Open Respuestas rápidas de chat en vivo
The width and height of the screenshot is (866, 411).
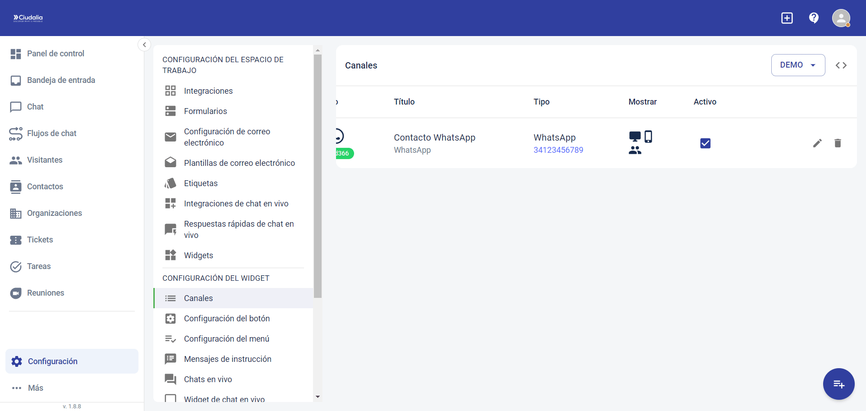239,229
